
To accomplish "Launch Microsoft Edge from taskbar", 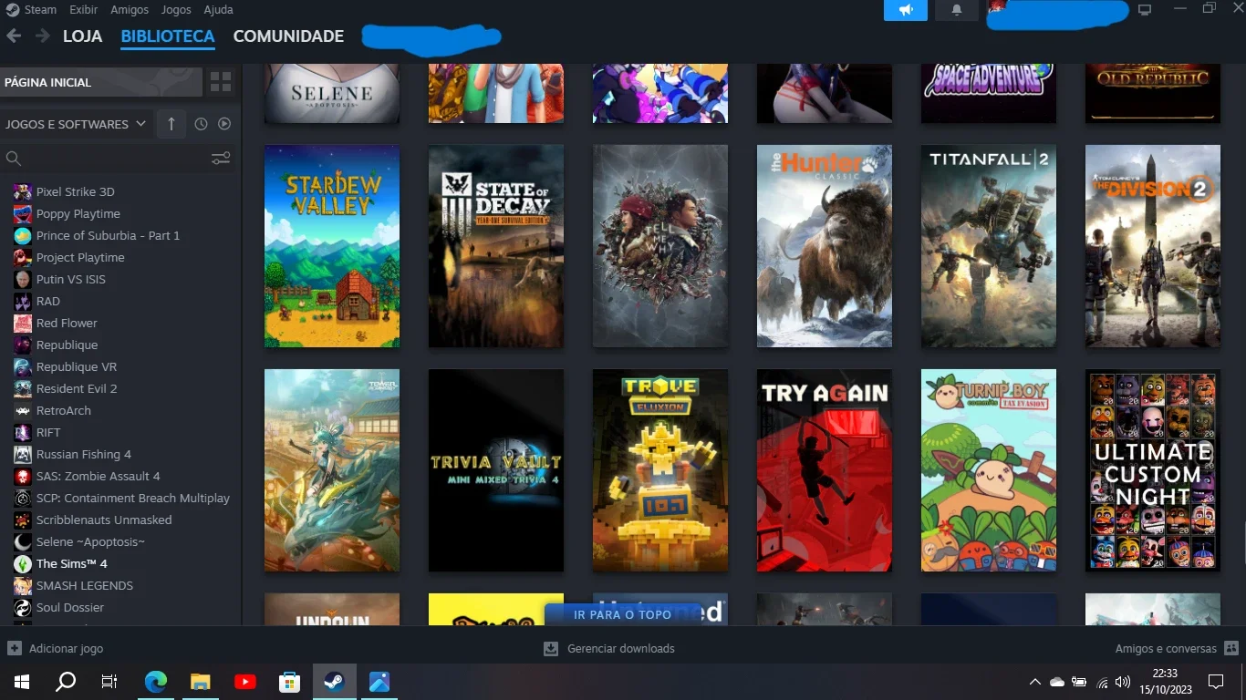I will [x=156, y=682].
